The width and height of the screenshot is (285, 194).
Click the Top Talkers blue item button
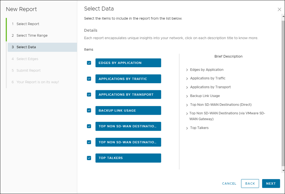[128, 158]
